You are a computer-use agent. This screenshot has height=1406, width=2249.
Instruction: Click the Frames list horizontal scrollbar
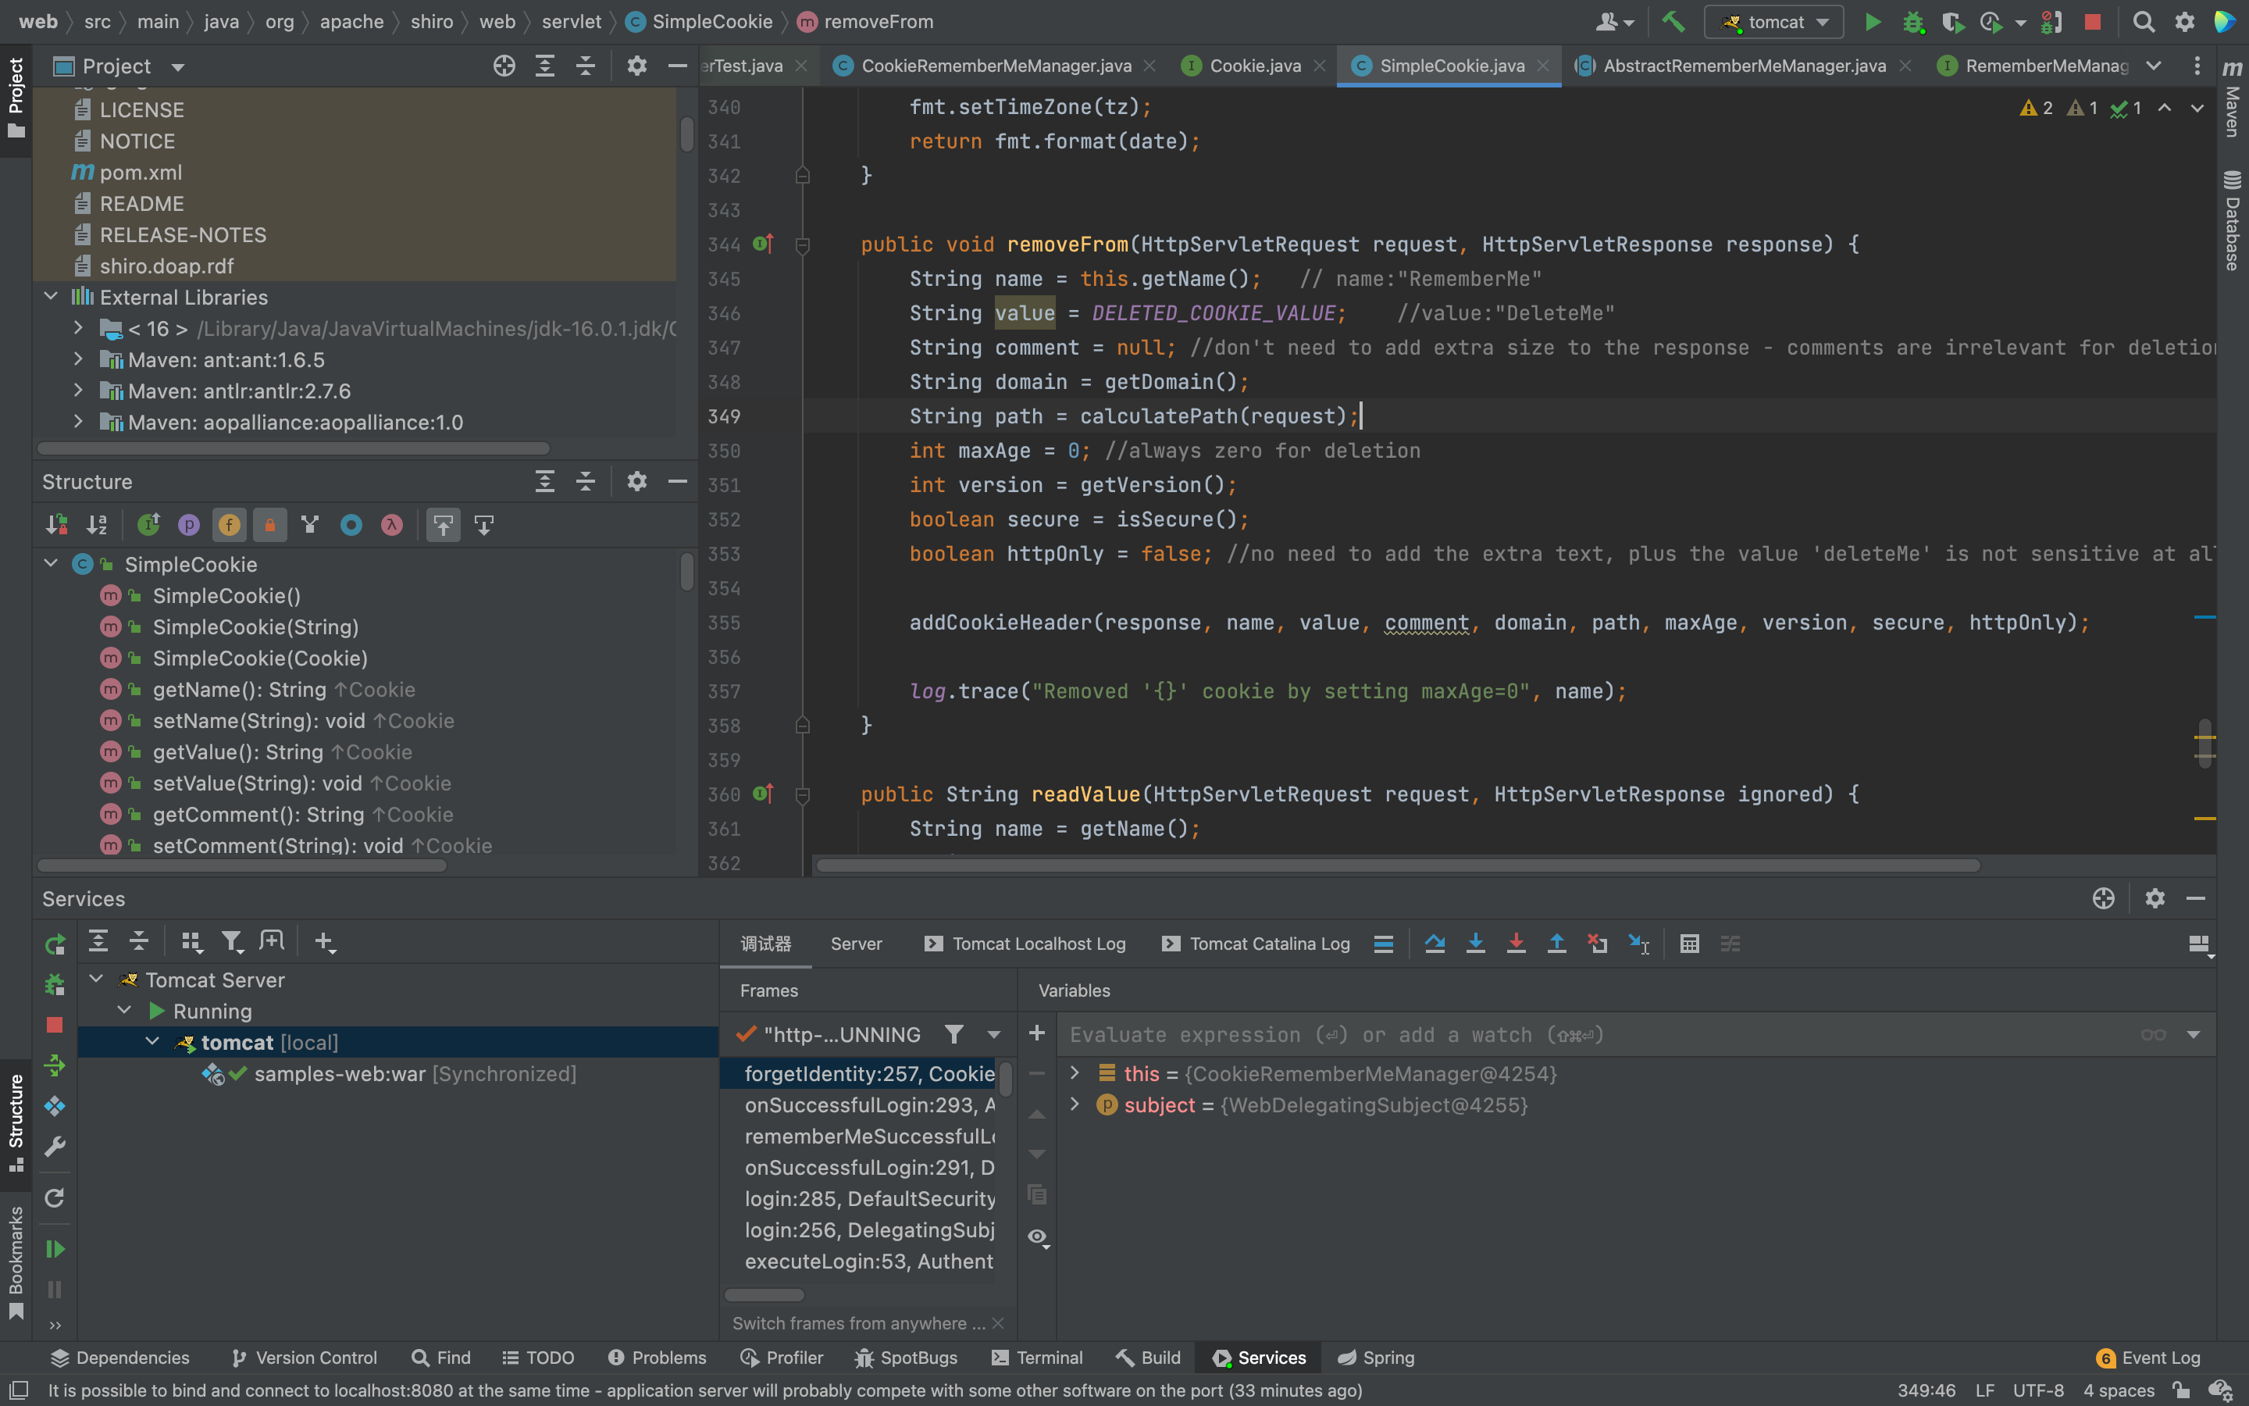pos(764,1294)
